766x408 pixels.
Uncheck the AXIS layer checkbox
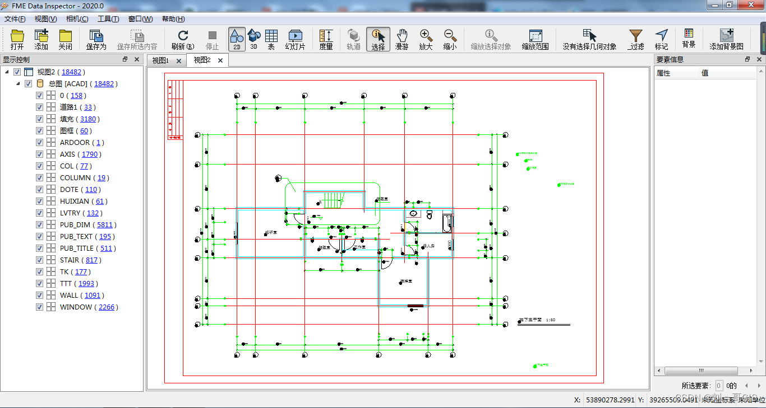(x=39, y=154)
